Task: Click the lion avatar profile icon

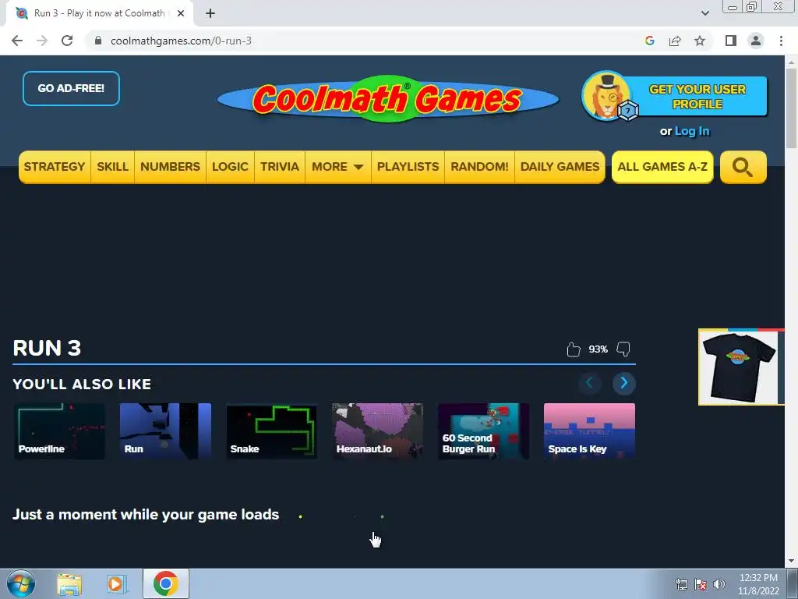Action: [x=606, y=96]
